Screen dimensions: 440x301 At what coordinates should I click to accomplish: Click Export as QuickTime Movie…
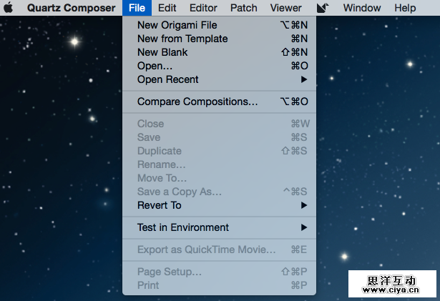pyautogui.click(x=206, y=250)
